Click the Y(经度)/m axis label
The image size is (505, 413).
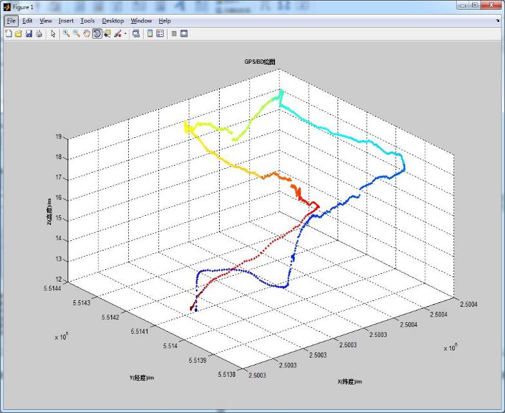coord(142,378)
